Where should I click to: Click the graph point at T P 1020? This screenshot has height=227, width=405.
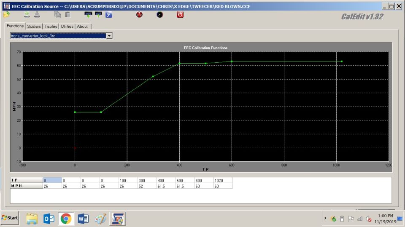[342, 61]
